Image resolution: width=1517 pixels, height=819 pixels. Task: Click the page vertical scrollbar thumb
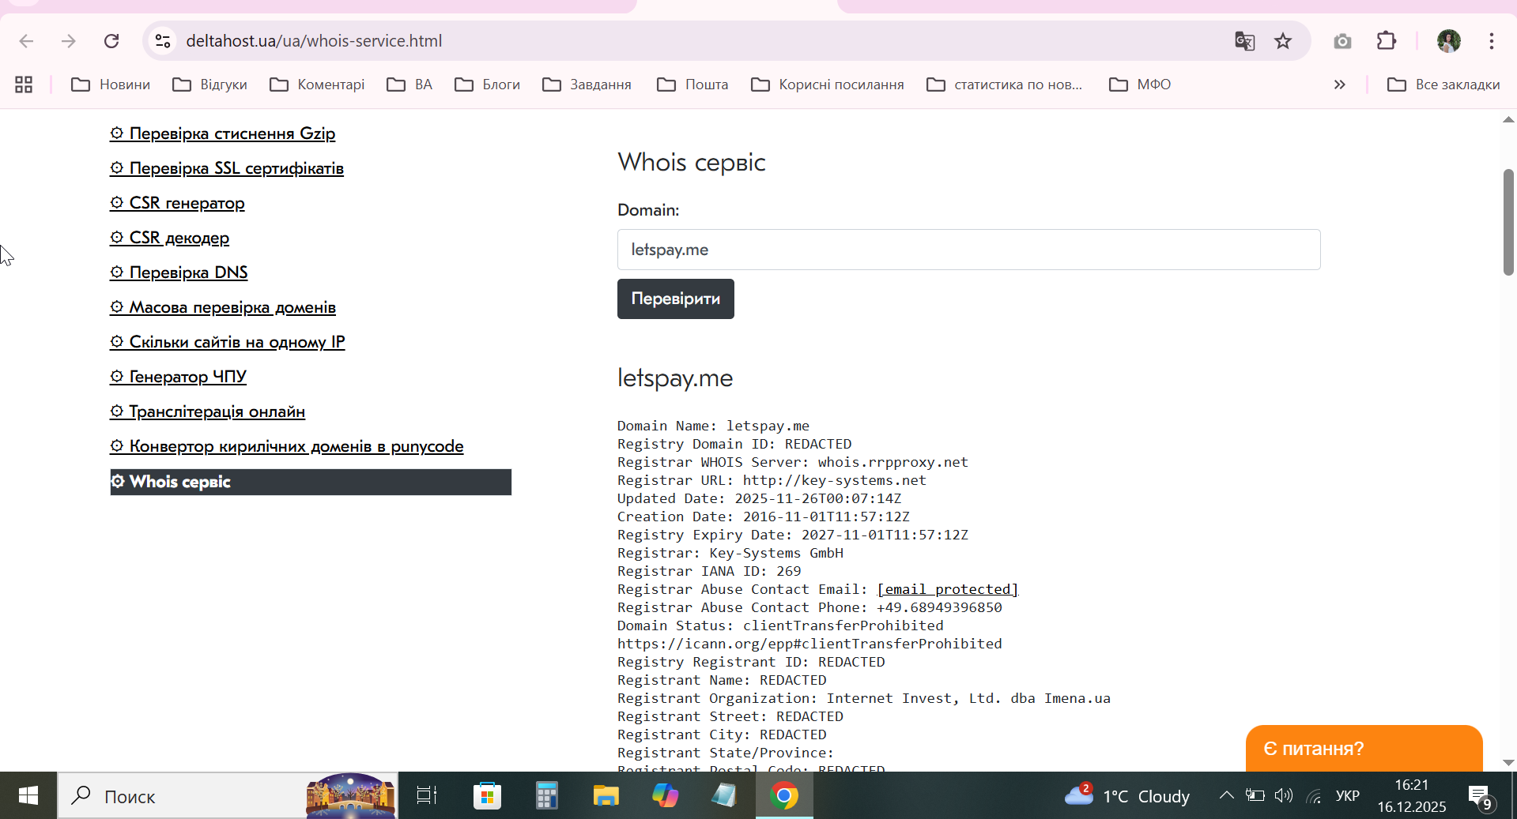[1508, 222]
